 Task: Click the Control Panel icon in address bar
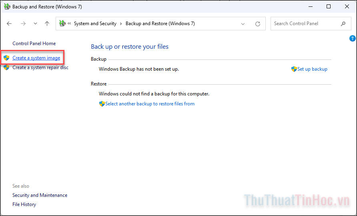(62, 24)
